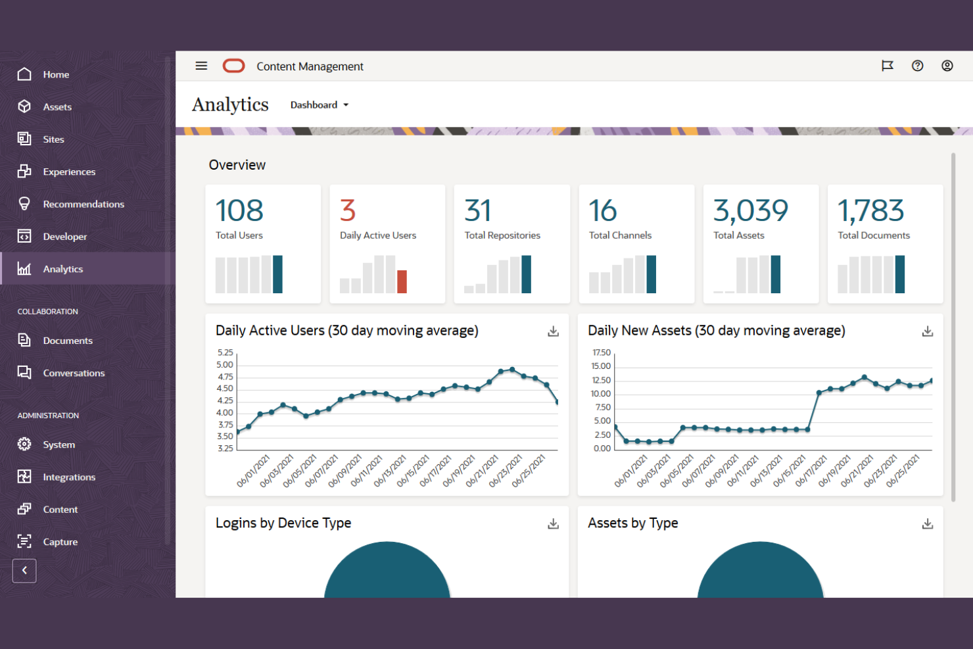Click the Sites icon in sidebar
973x649 pixels.
point(24,139)
